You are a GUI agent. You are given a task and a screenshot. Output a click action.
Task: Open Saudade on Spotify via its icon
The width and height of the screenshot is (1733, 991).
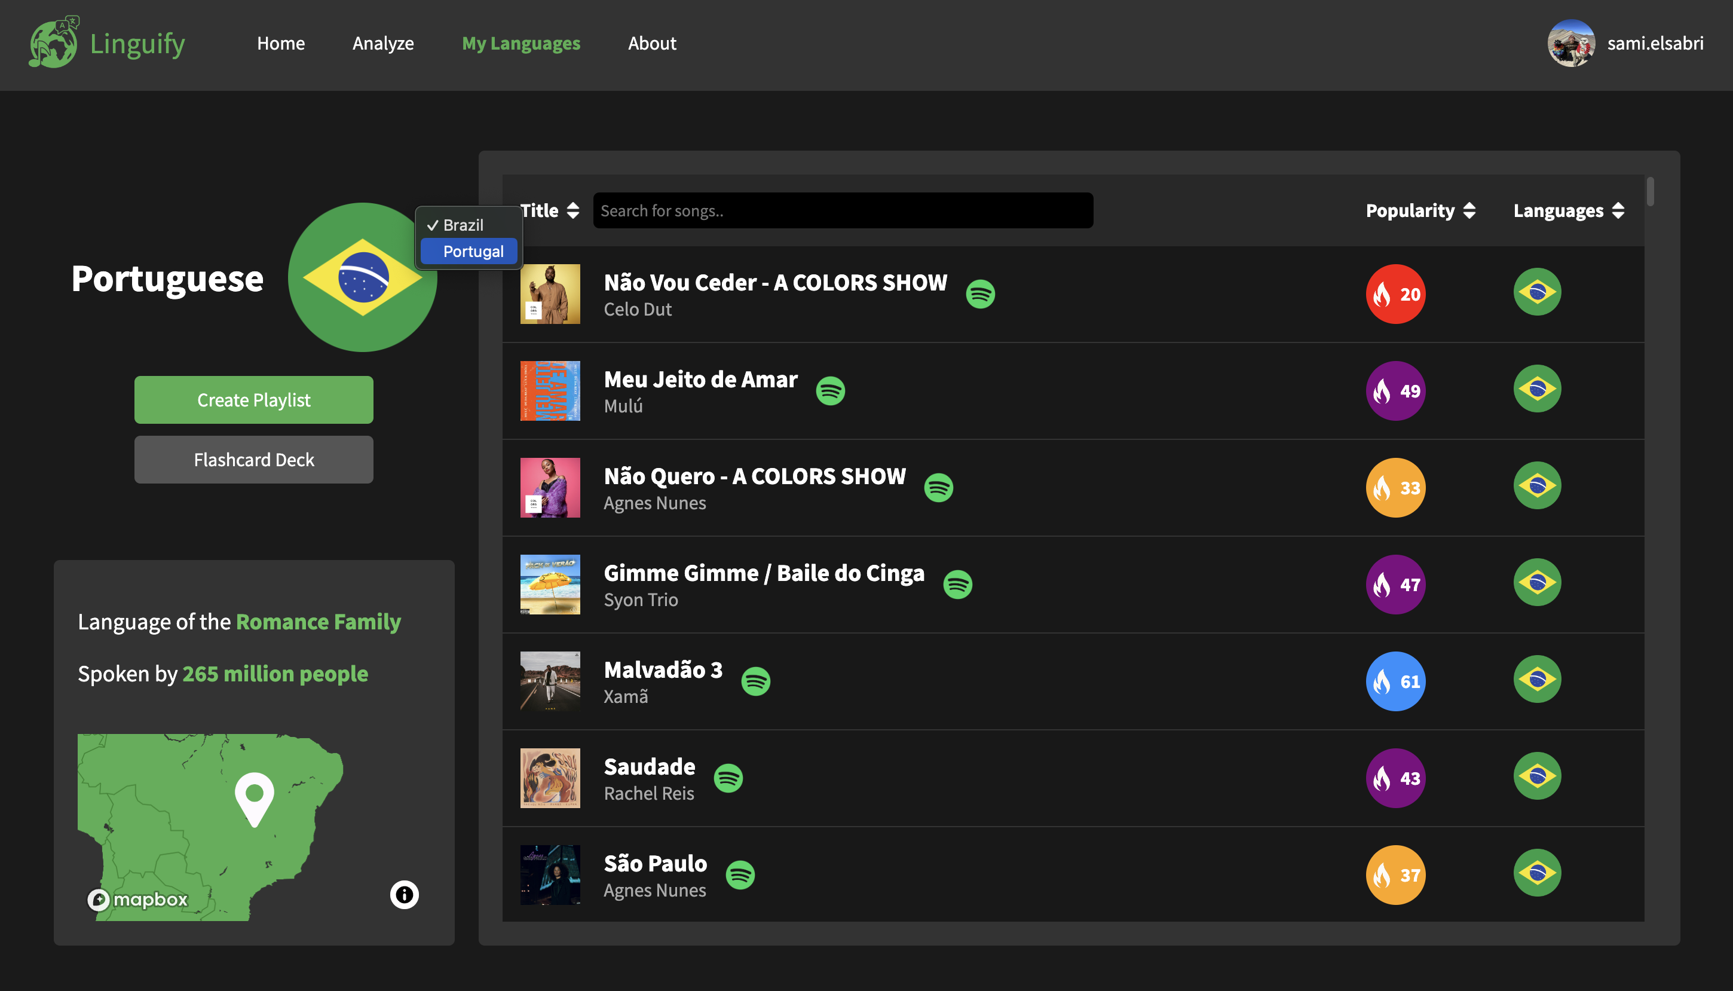point(728,778)
